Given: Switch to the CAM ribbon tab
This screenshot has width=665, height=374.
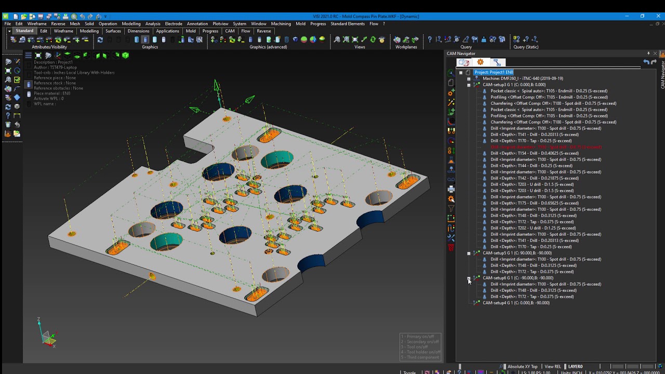Looking at the screenshot, I should pyautogui.click(x=230, y=31).
